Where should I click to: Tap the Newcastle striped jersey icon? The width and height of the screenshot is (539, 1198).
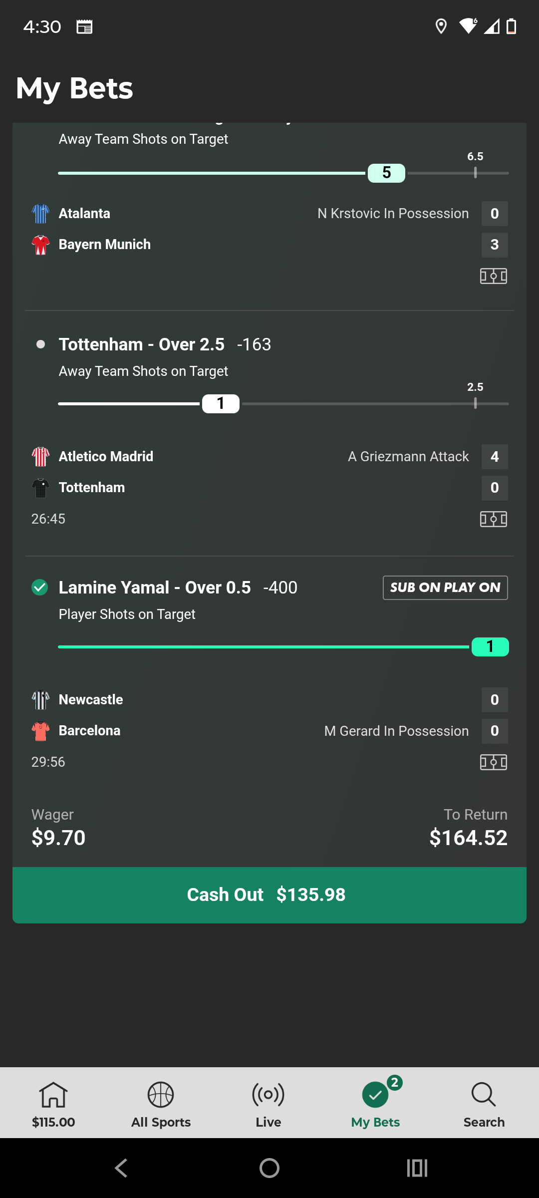[x=40, y=700]
